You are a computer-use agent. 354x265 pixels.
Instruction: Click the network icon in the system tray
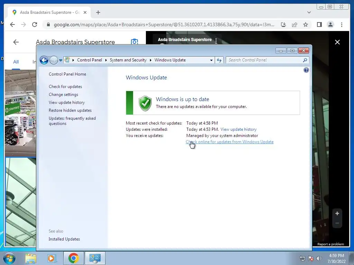coord(302,258)
